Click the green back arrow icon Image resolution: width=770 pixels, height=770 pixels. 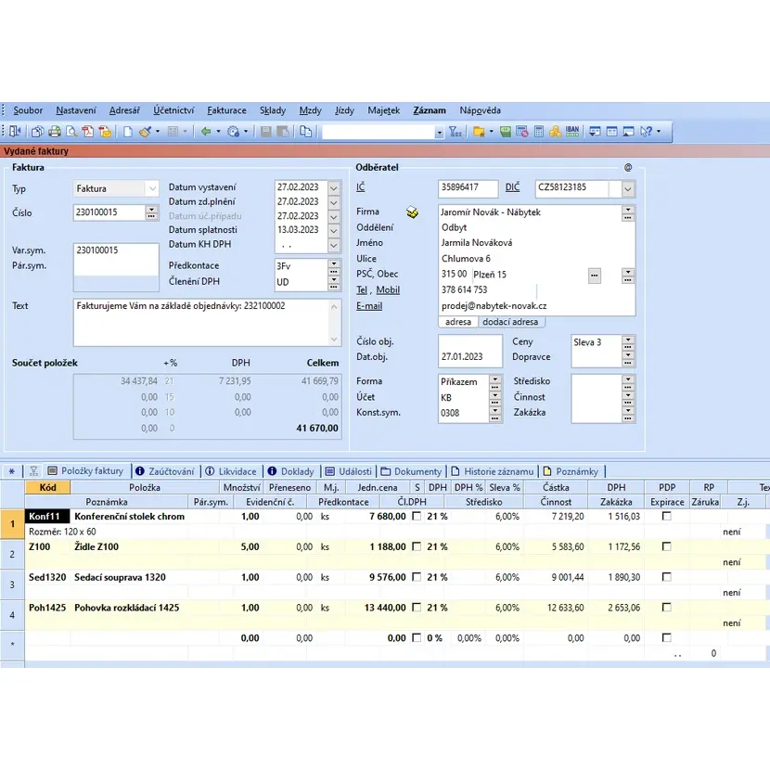click(x=206, y=132)
